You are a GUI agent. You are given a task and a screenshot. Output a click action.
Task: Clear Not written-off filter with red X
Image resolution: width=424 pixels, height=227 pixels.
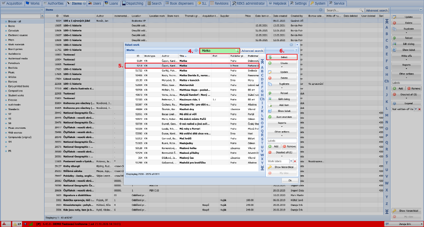420,109
